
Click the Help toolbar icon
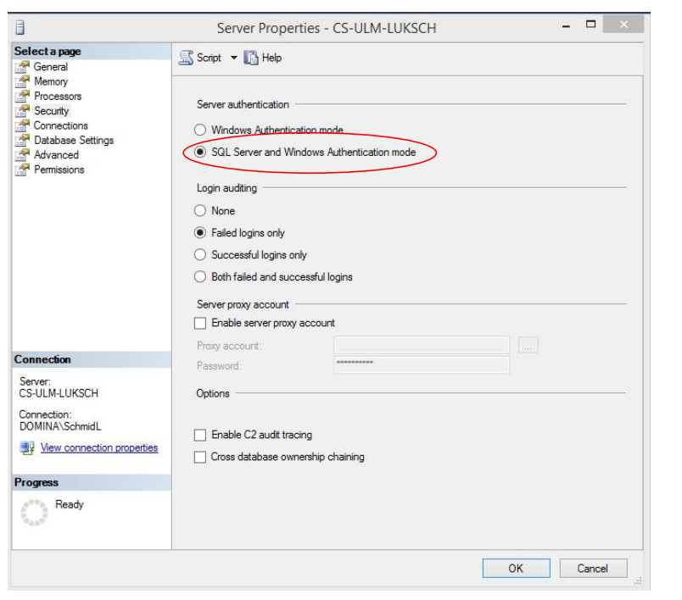click(x=251, y=58)
